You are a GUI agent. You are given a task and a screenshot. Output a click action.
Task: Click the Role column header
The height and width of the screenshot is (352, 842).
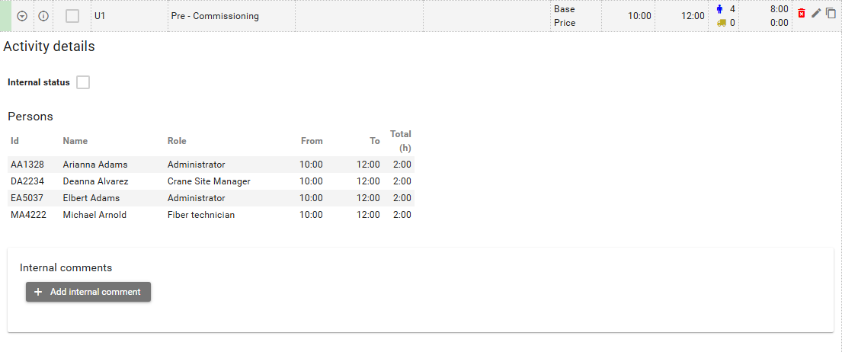click(x=177, y=141)
